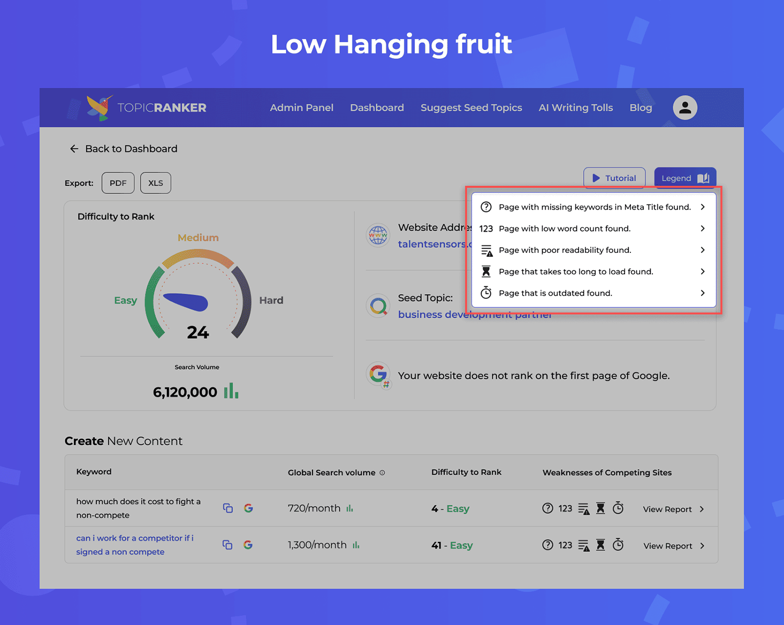The width and height of the screenshot is (784, 625).
Task: Click Back to Dashboard link
Action: [x=124, y=149]
